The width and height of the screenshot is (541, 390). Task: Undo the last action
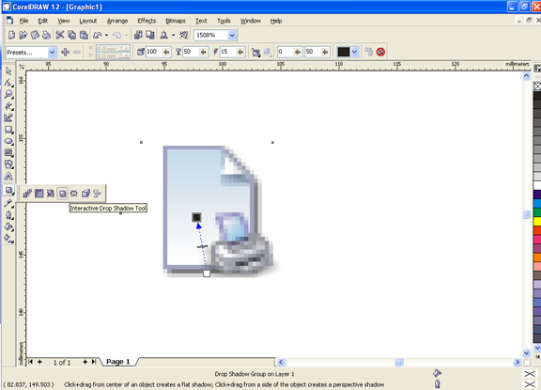click(98, 35)
